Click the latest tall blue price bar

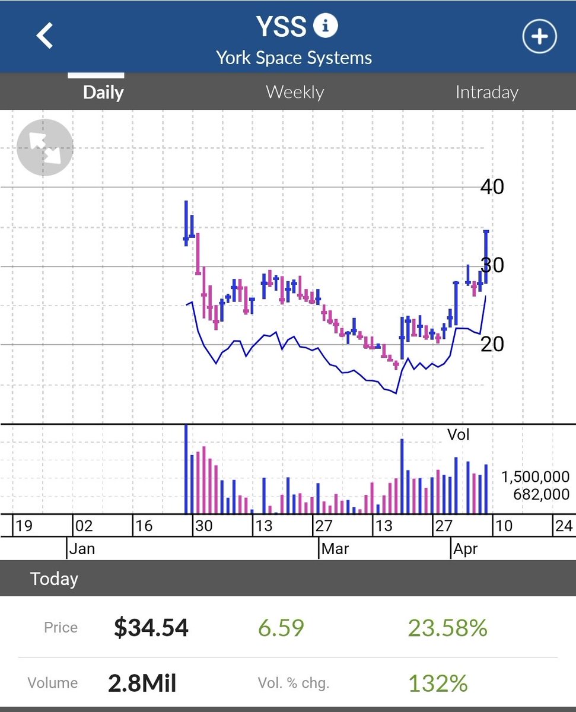click(x=486, y=257)
